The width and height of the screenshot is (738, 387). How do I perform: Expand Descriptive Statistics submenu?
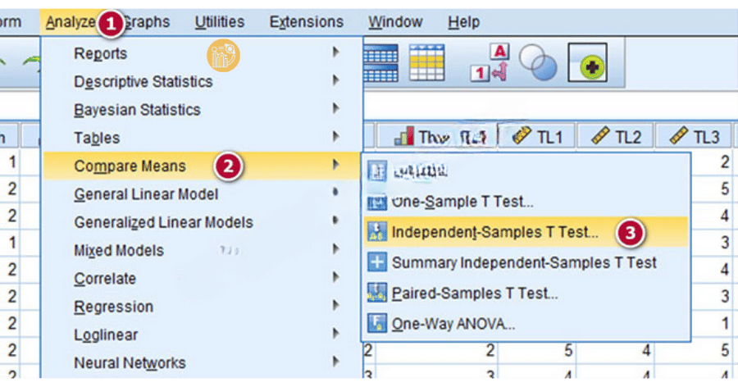coord(202,81)
